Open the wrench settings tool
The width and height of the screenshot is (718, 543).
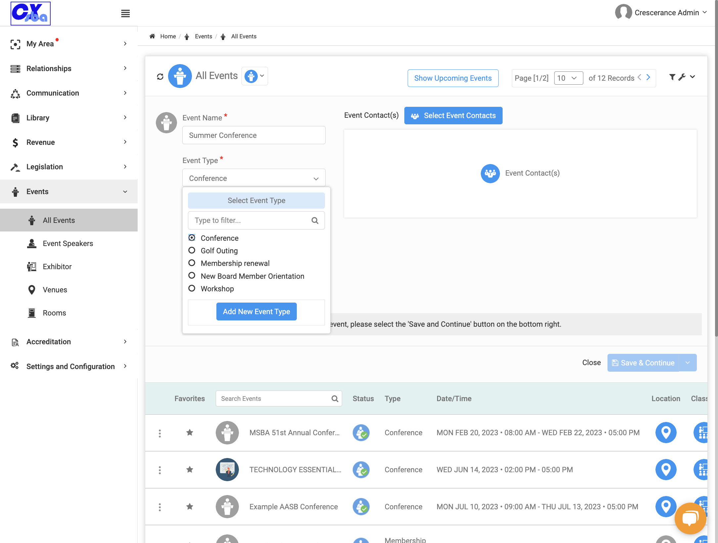pos(682,77)
